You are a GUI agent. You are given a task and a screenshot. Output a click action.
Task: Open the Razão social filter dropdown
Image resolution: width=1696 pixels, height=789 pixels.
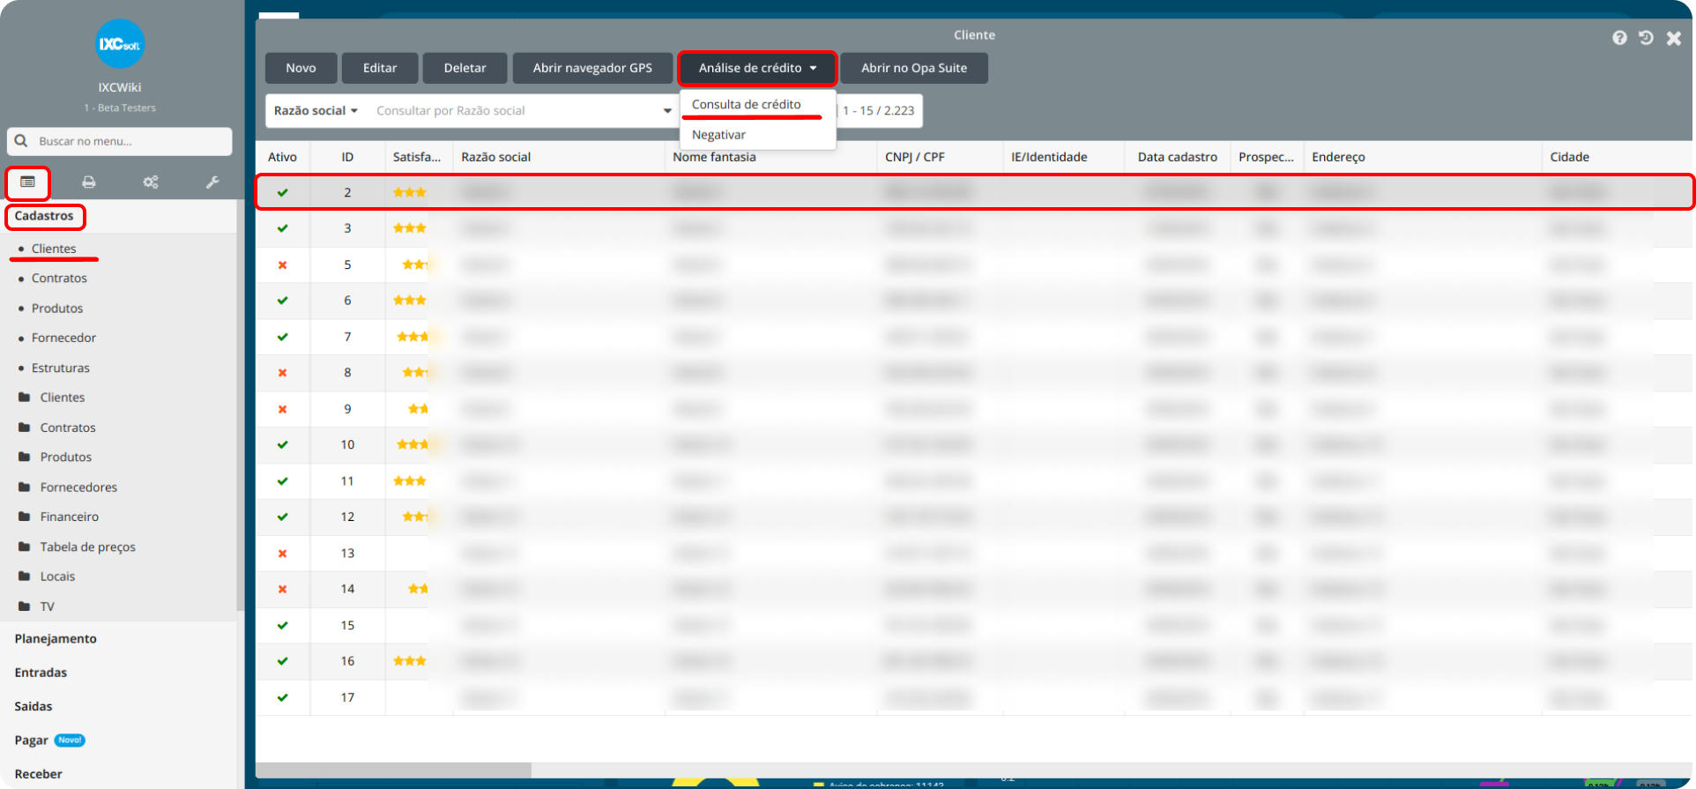316,111
